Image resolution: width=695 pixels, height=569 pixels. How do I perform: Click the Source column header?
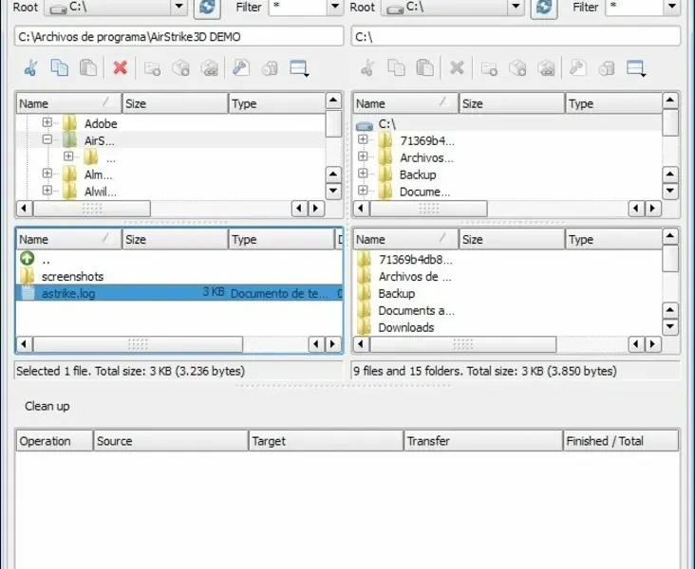(x=171, y=441)
